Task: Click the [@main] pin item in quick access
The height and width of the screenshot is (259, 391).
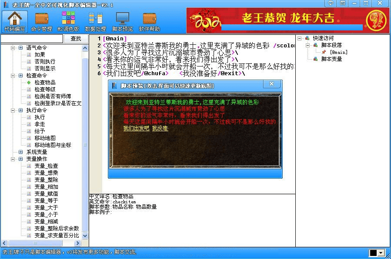Action: pyautogui.click(x=338, y=52)
